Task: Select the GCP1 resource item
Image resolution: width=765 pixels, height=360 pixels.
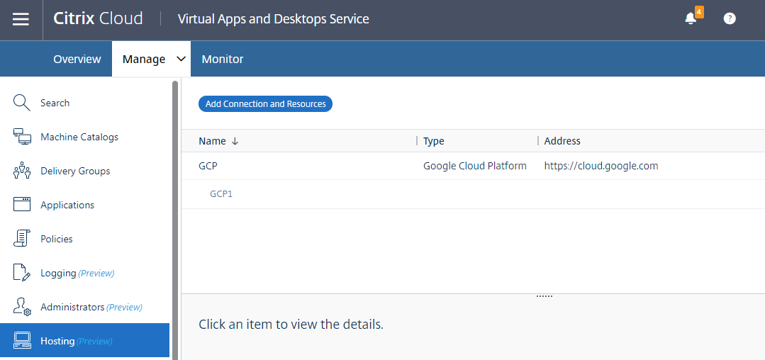Action: point(221,193)
